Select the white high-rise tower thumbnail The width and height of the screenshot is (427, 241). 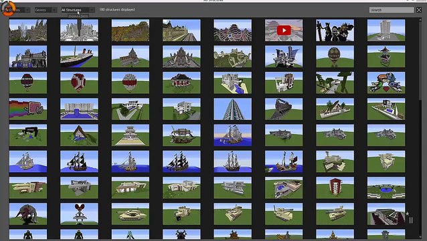pos(386,30)
